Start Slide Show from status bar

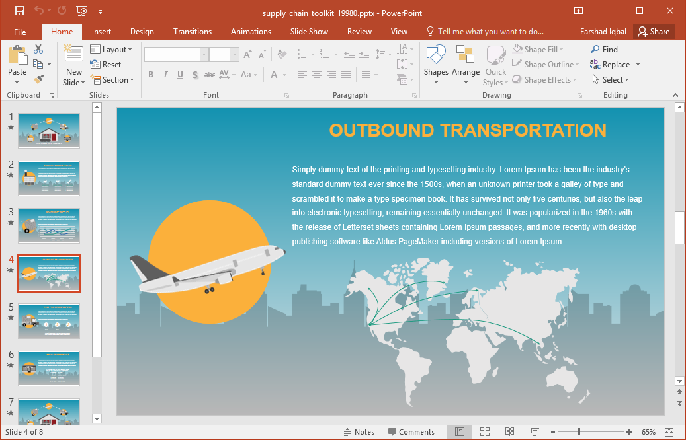pos(535,432)
